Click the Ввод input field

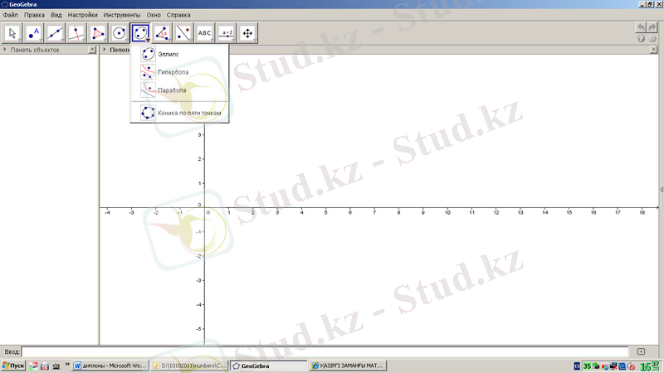(x=325, y=351)
